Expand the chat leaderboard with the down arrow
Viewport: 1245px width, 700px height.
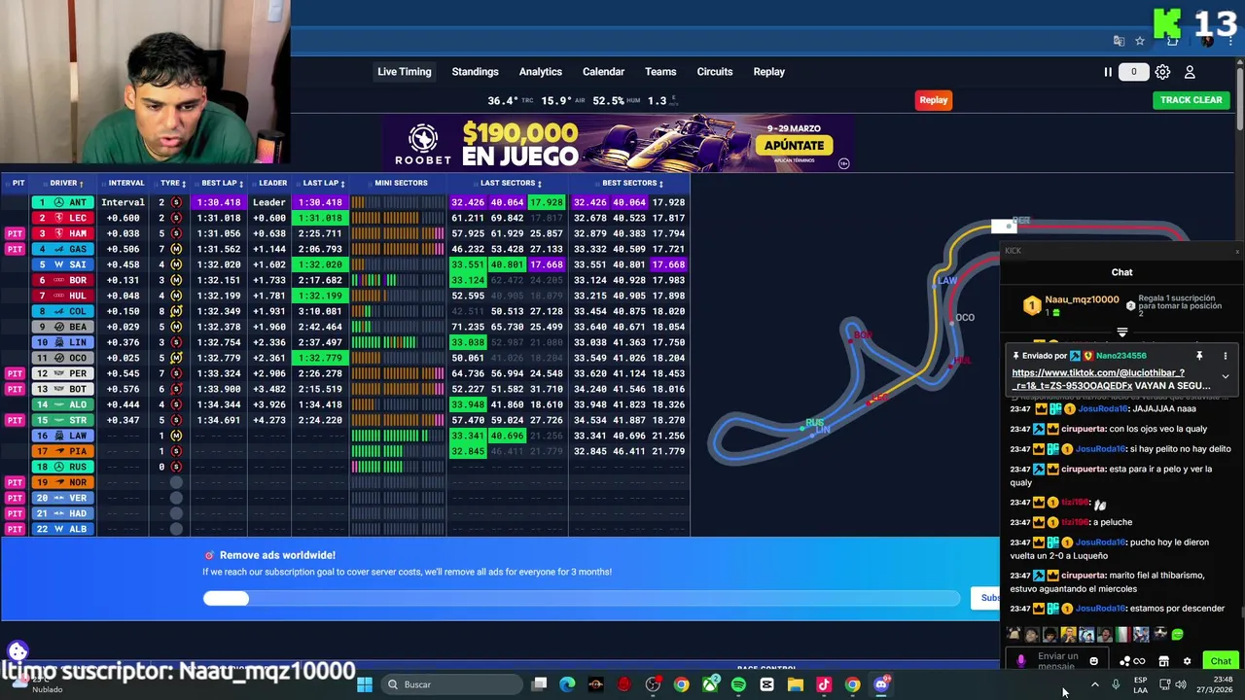click(1122, 332)
